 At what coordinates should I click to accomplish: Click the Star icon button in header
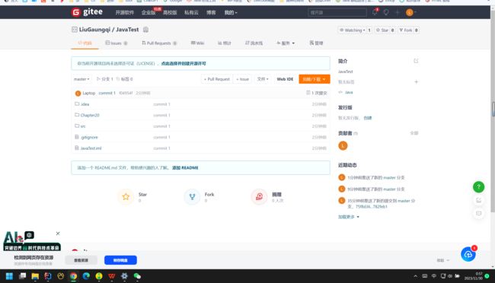coord(382,30)
